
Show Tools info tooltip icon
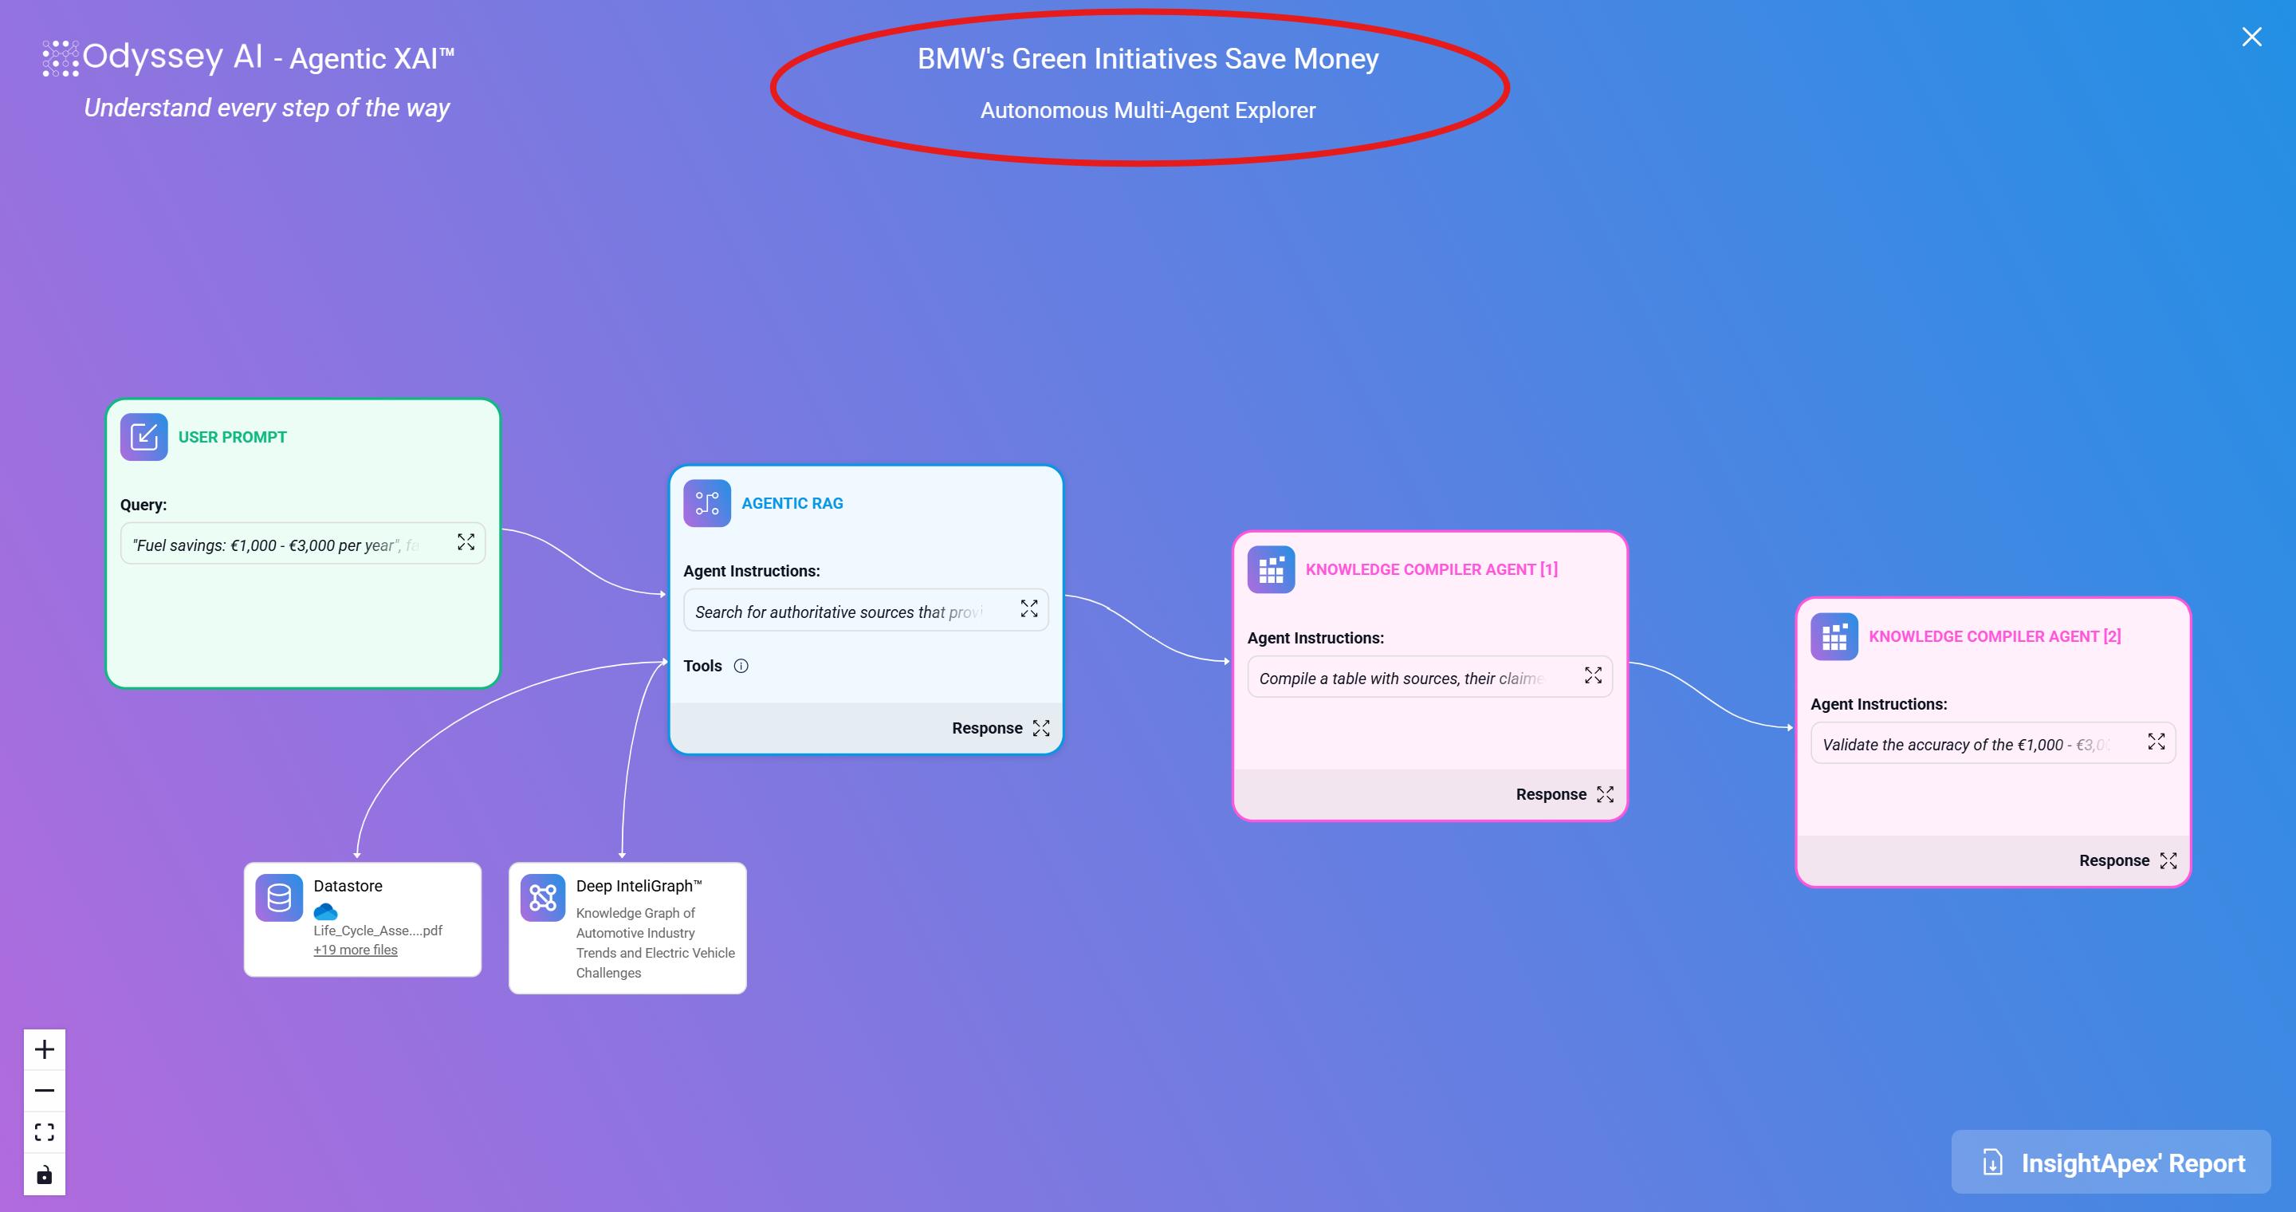click(741, 666)
